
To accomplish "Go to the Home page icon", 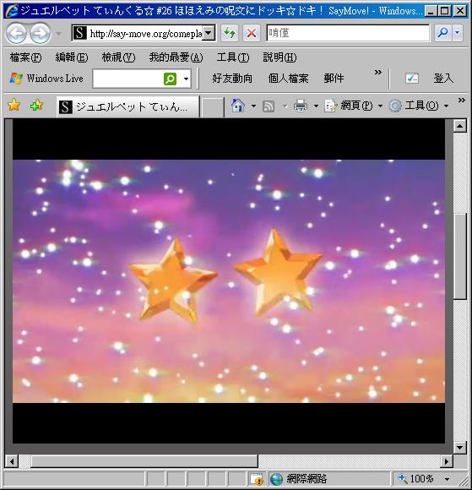I will (238, 106).
